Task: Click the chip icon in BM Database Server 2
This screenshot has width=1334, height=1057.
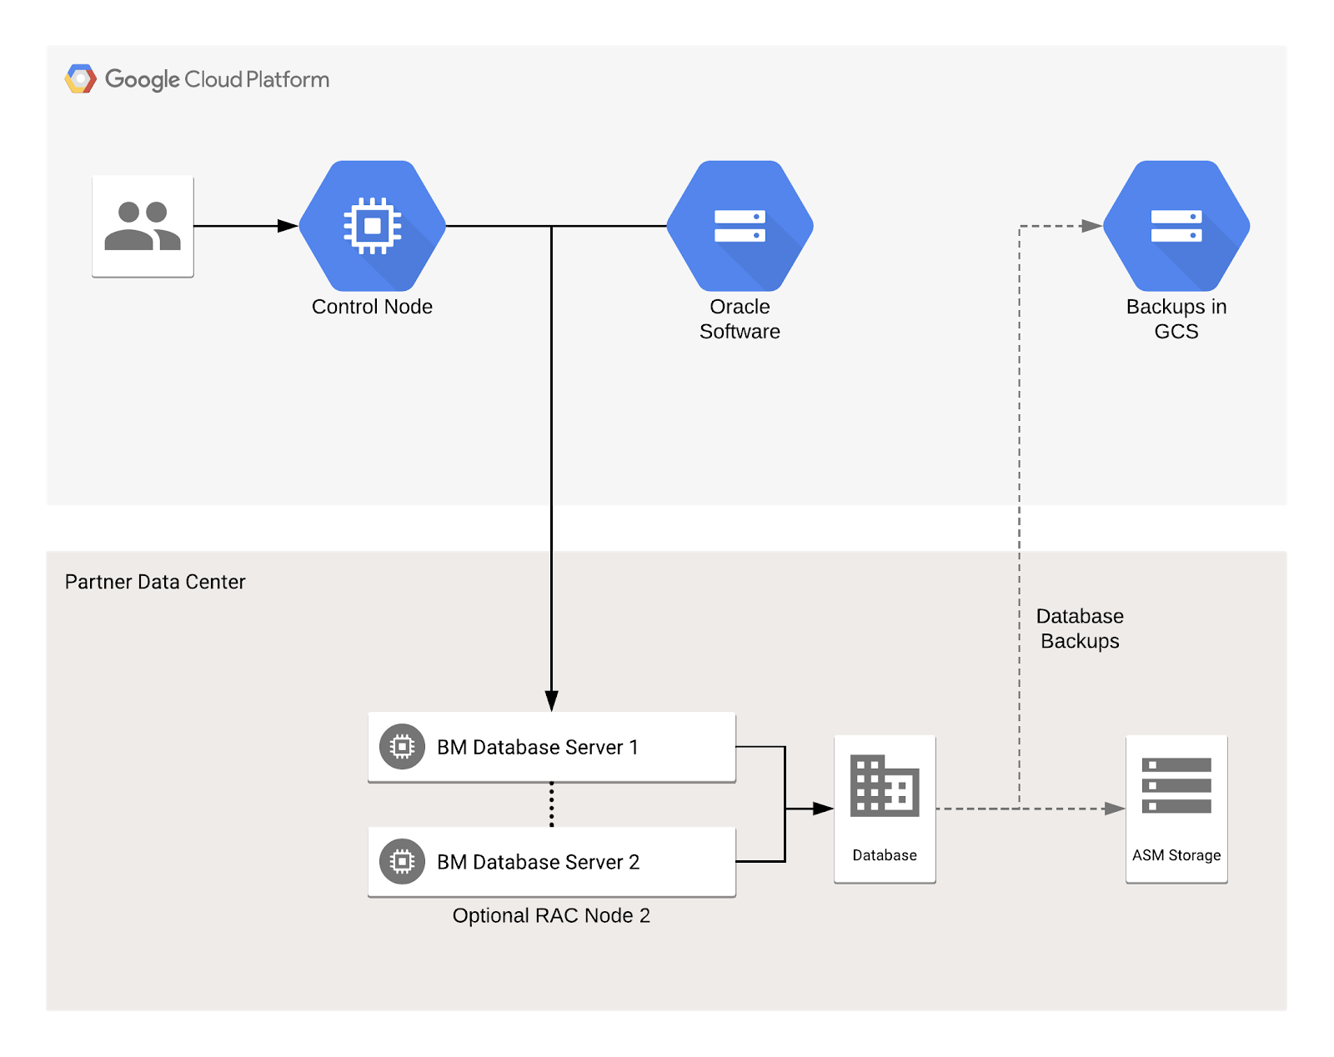Action: pos(402,862)
